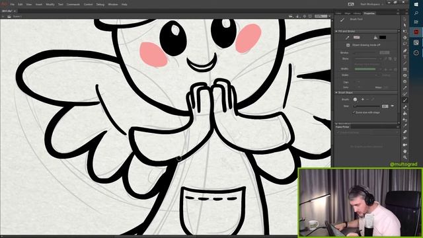Image resolution: width=423 pixels, height=238 pixels.
Task: Select the Eyedropper tool
Action: pyautogui.click(x=405, y=126)
